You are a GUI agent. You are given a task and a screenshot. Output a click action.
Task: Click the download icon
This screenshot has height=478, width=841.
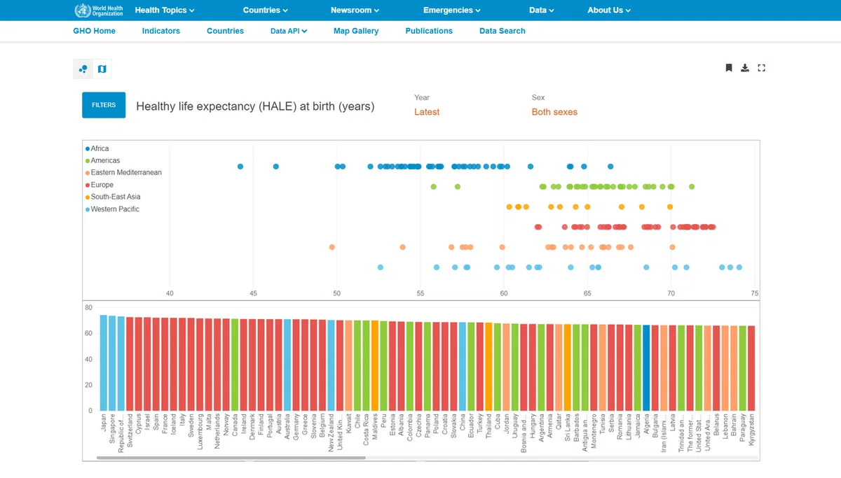[745, 68]
